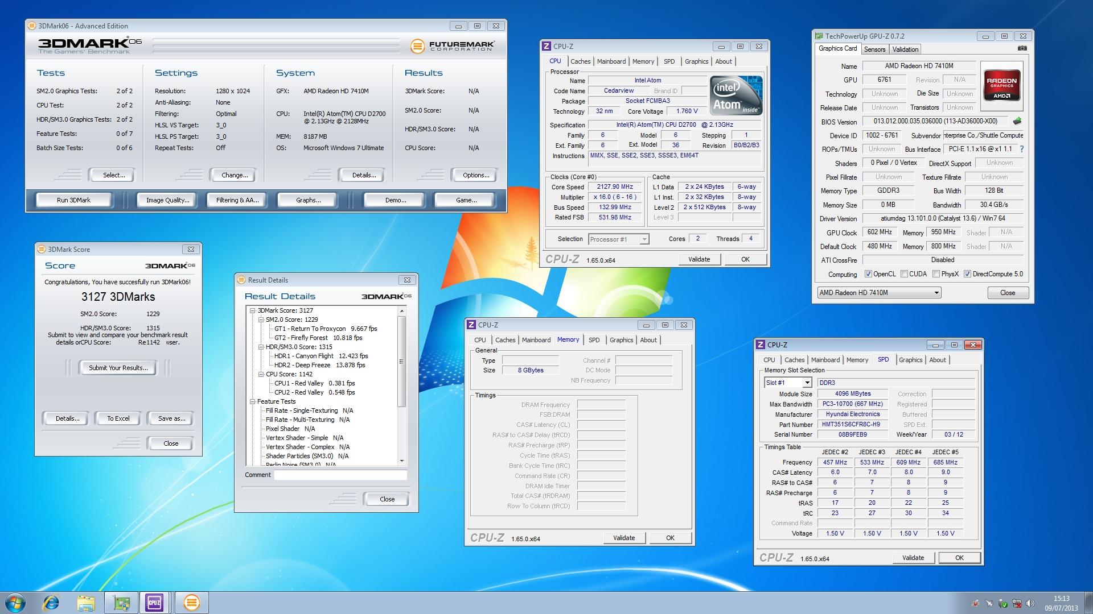Click the Result Details window title icon
This screenshot has height=614, width=1093.
(x=241, y=280)
